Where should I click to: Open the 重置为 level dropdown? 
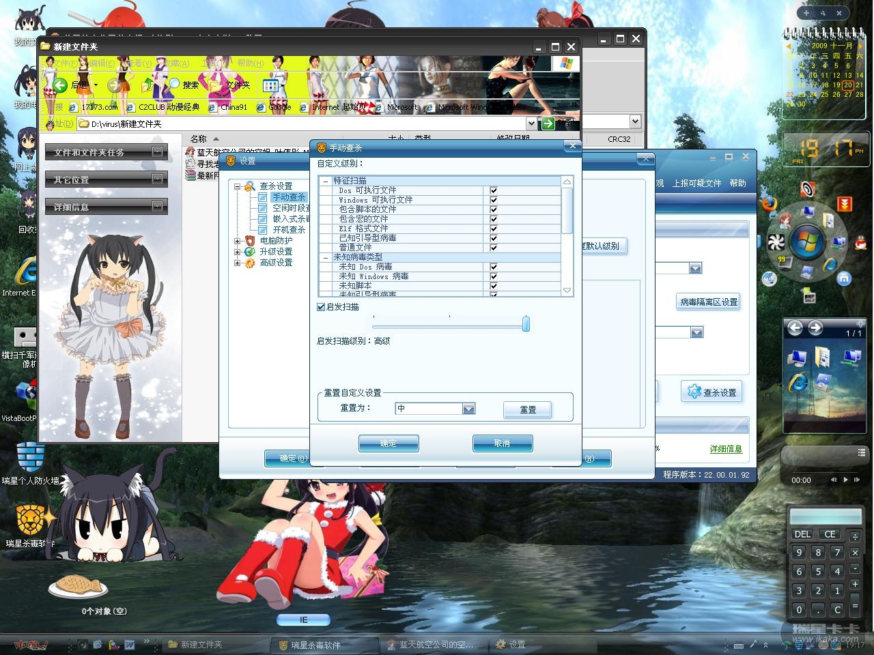[x=468, y=409]
